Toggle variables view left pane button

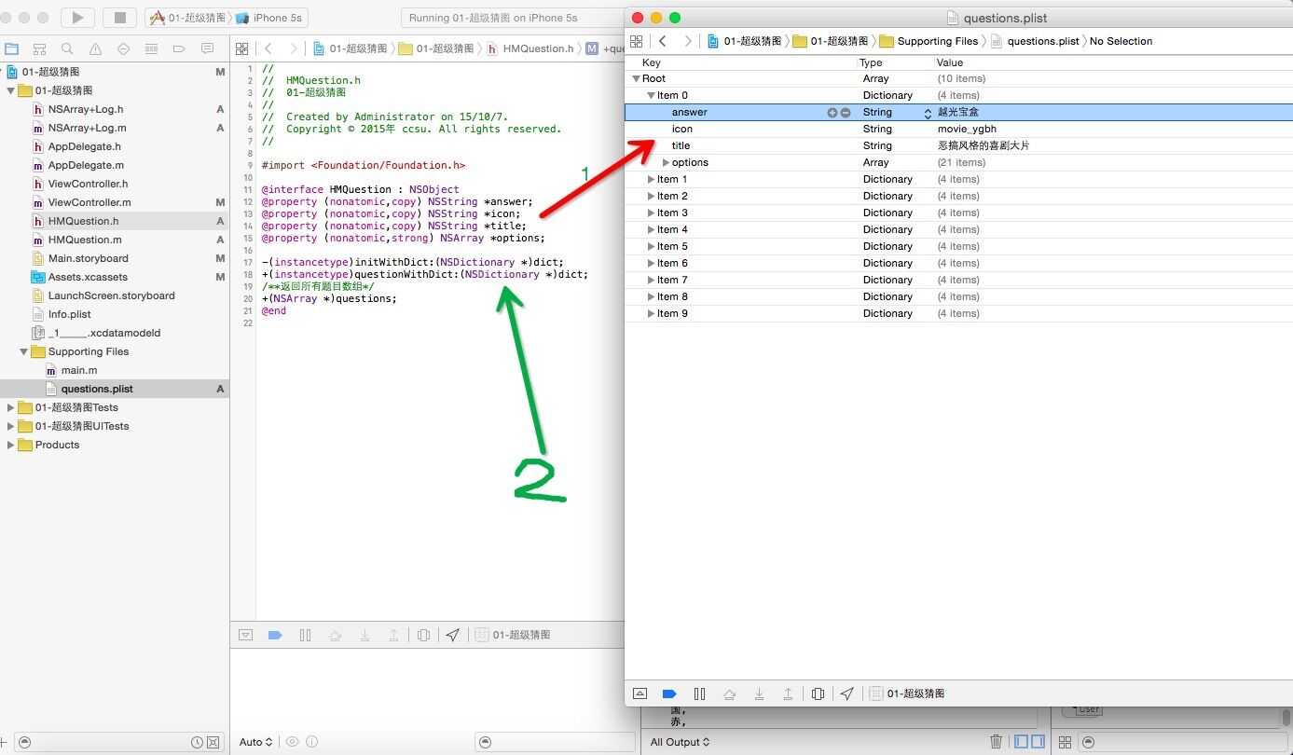point(1022,742)
